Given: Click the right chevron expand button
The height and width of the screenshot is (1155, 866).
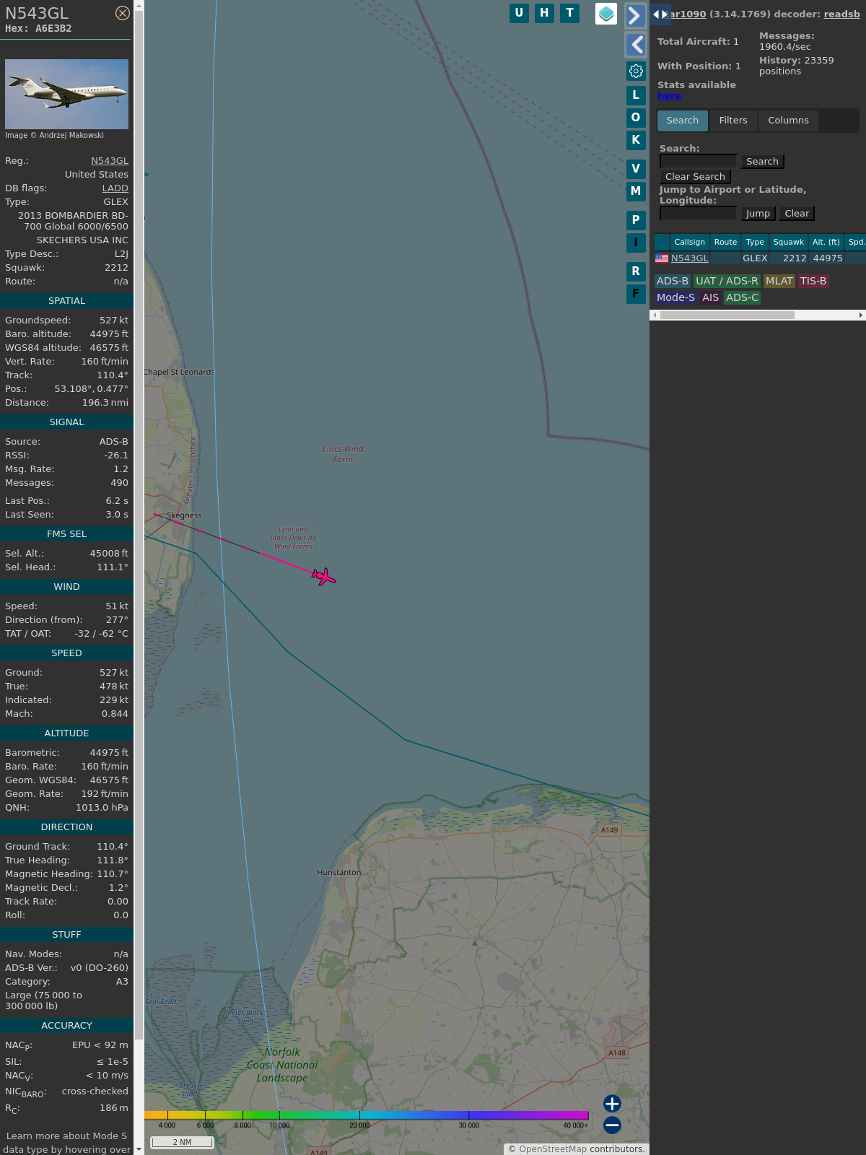Looking at the screenshot, I should tap(635, 16).
